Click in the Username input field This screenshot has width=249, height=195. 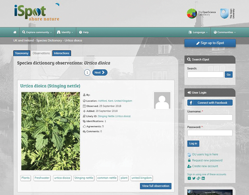[210, 117]
